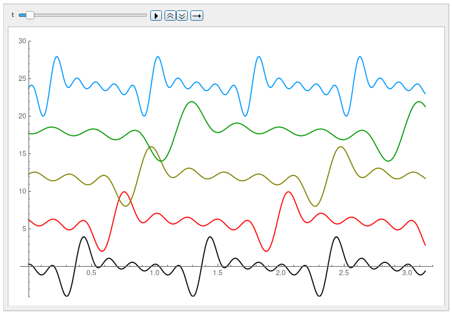Click the 20 tick label on the y-axis

22,116
